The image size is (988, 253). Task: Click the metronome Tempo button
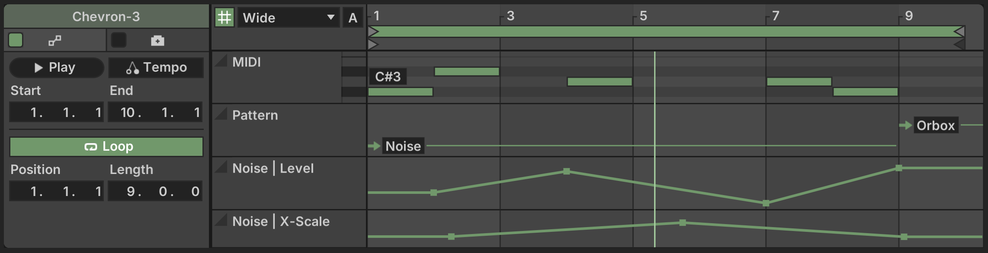[156, 68]
